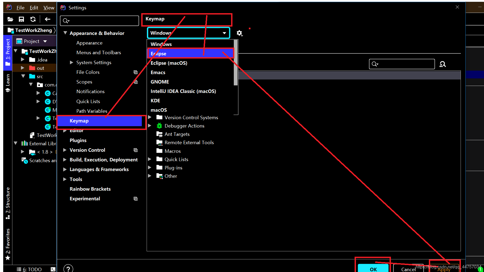Screen dimensions: 484x272
Task: Click the Remote External Tools icon
Action: (x=160, y=143)
